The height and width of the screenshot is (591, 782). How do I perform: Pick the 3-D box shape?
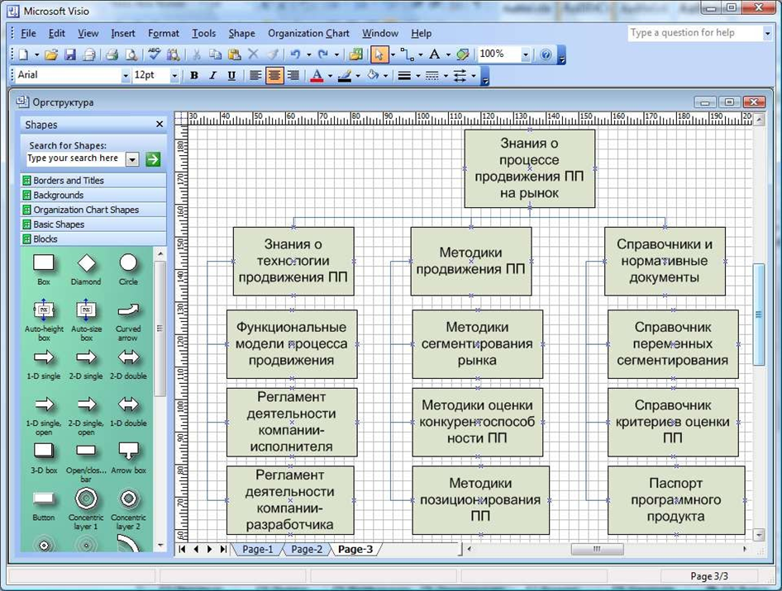44,457
